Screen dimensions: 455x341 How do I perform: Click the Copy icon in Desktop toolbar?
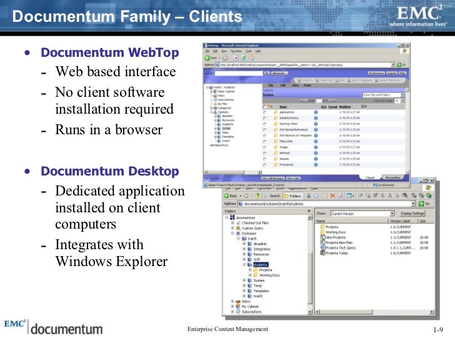point(316,196)
